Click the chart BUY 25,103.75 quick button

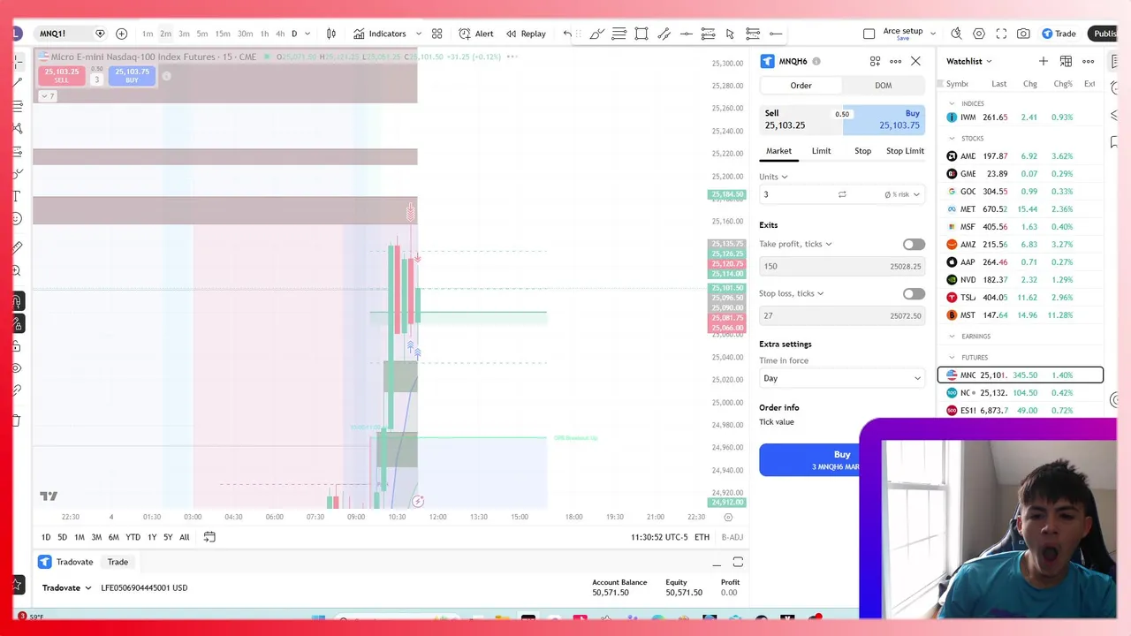click(x=132, y=76)
